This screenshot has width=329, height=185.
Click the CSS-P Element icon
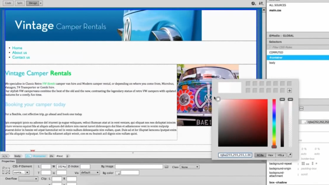[6, 171]
